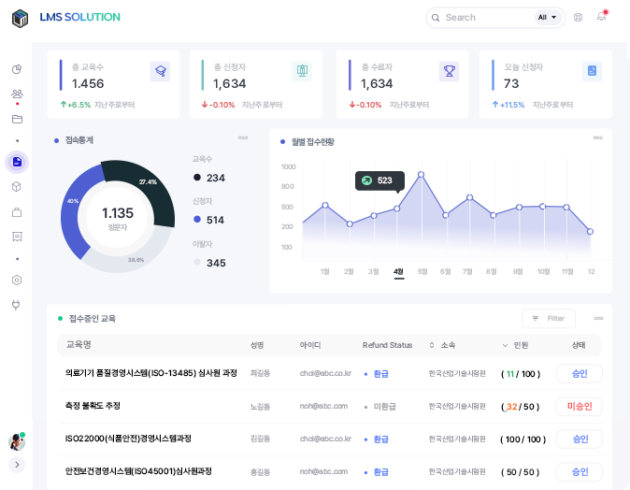Click the Filter button
This screenshot has height=490, width=630.
pos(549,318)
